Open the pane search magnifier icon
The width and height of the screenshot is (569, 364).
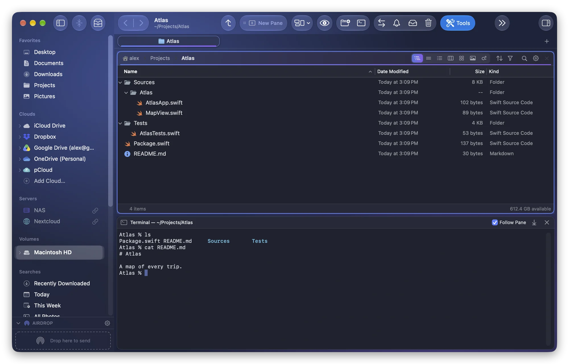click(524, 58)
